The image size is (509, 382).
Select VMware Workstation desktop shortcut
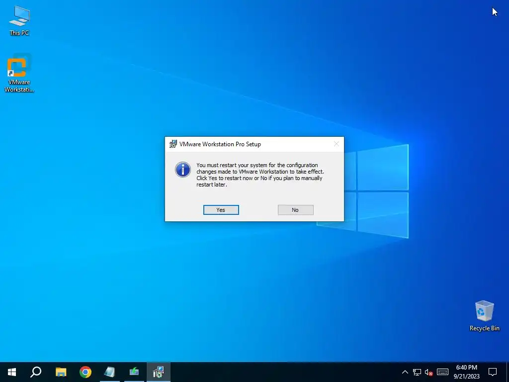[x=19, y=74]
